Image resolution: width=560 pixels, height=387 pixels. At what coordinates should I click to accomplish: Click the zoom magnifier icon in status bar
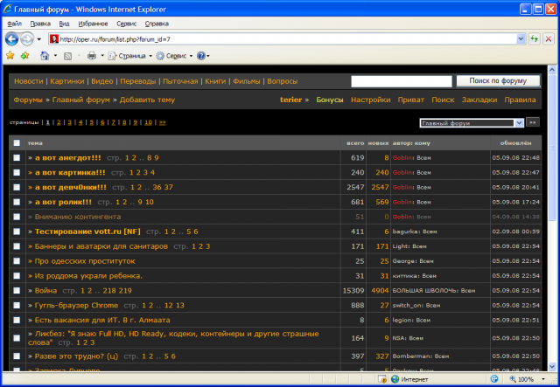point(513,379)
